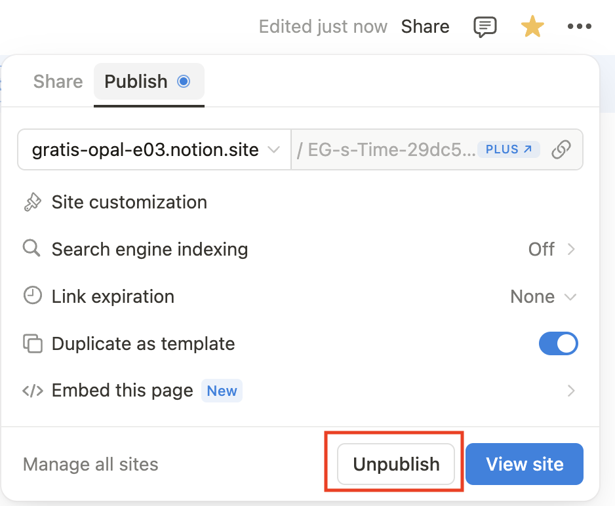Switch to the Share tab

click(x=58, y=82)
